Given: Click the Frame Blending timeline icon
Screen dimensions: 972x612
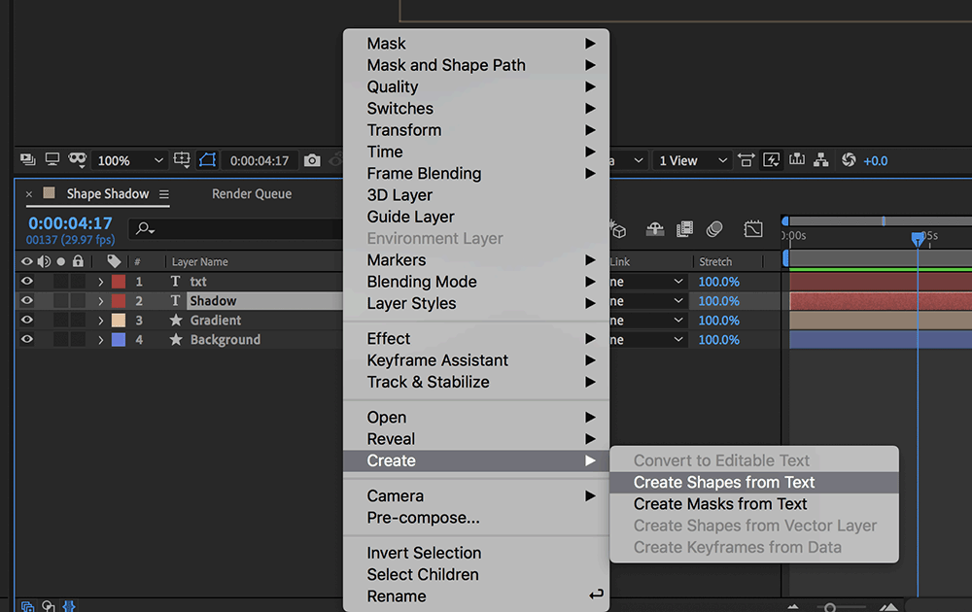Looking at the screenshot, I should [x=685, y=229].
